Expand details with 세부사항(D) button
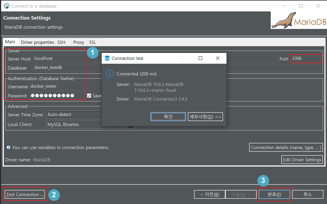The width and height of the screenshot is (327, 204). pos(205,117)
